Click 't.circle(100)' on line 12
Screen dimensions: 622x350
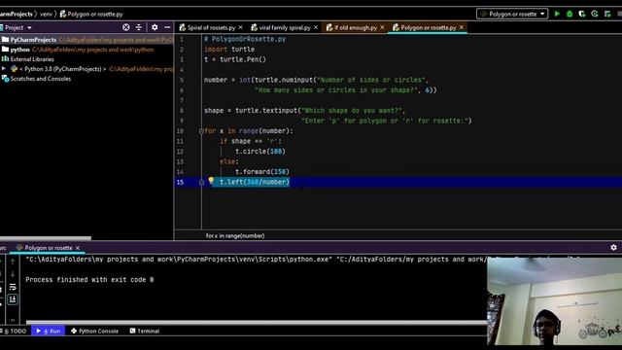[x=260, y=152]
